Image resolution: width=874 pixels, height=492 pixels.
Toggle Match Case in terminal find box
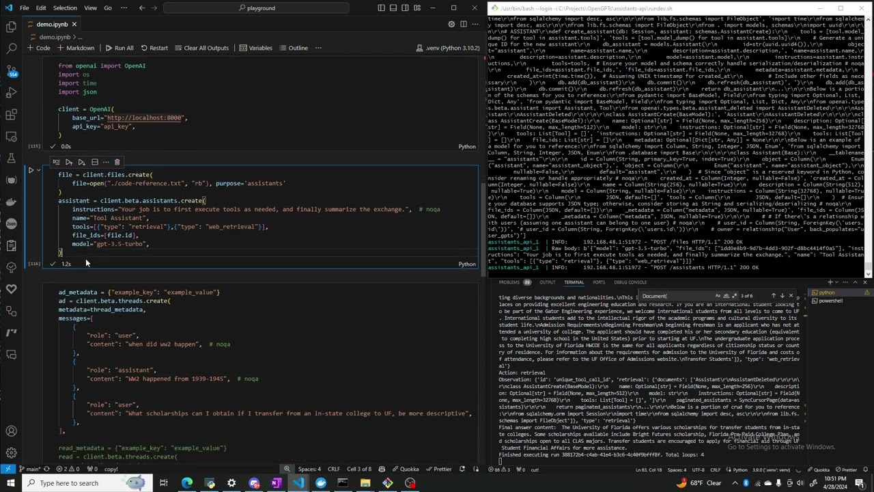coord(718,296)
